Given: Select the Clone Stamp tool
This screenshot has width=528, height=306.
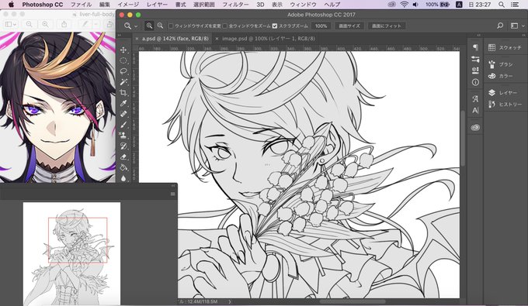Looking at the screenshot, I should pos(123,136).
